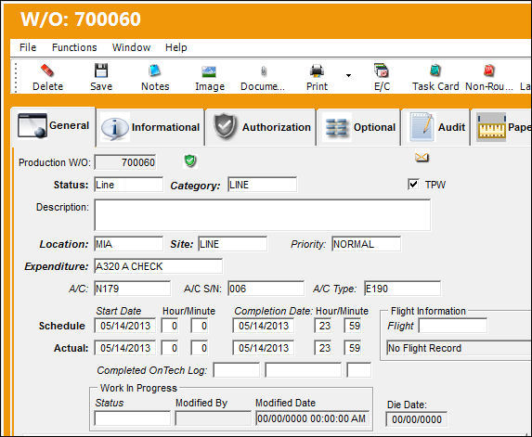The width and height of the screenshot is (532, 437).
Task: Click the Expenditure field A320 A CHECK
Action: [x=158, y=266]
